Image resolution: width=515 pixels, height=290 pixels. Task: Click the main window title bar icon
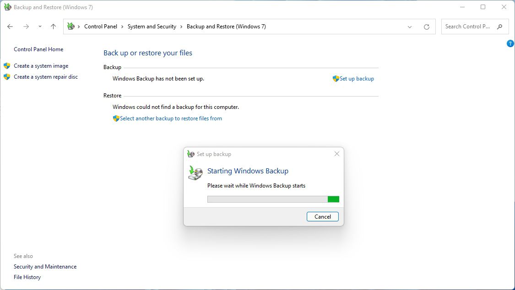(7, 7)
